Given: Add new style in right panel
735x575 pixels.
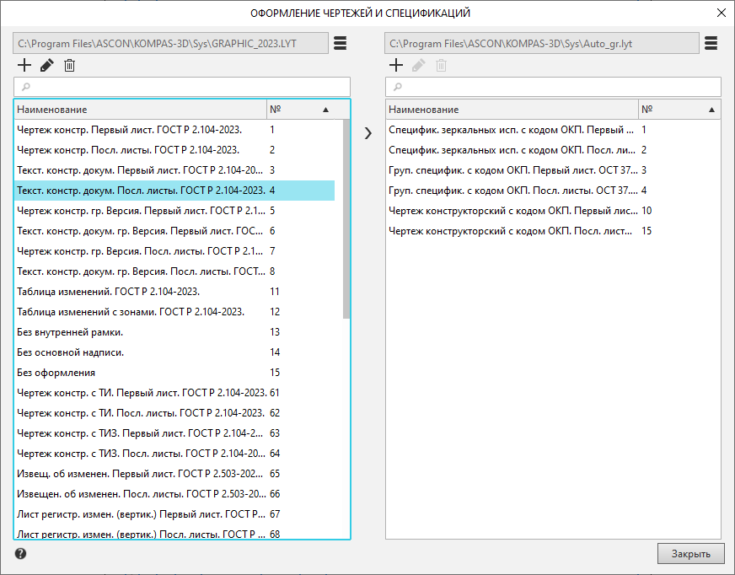Looking at the screenshot, I should [x=396, y=65].
